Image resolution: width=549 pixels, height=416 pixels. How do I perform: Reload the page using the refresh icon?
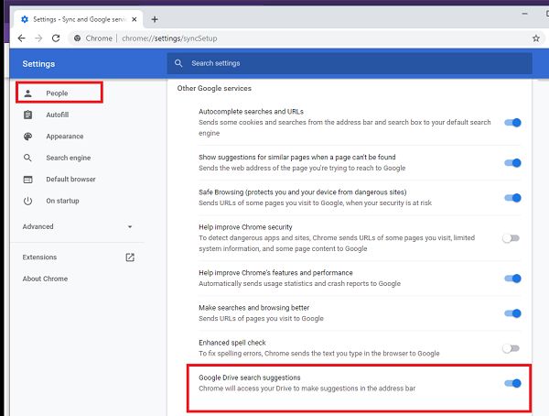(56, 38)
